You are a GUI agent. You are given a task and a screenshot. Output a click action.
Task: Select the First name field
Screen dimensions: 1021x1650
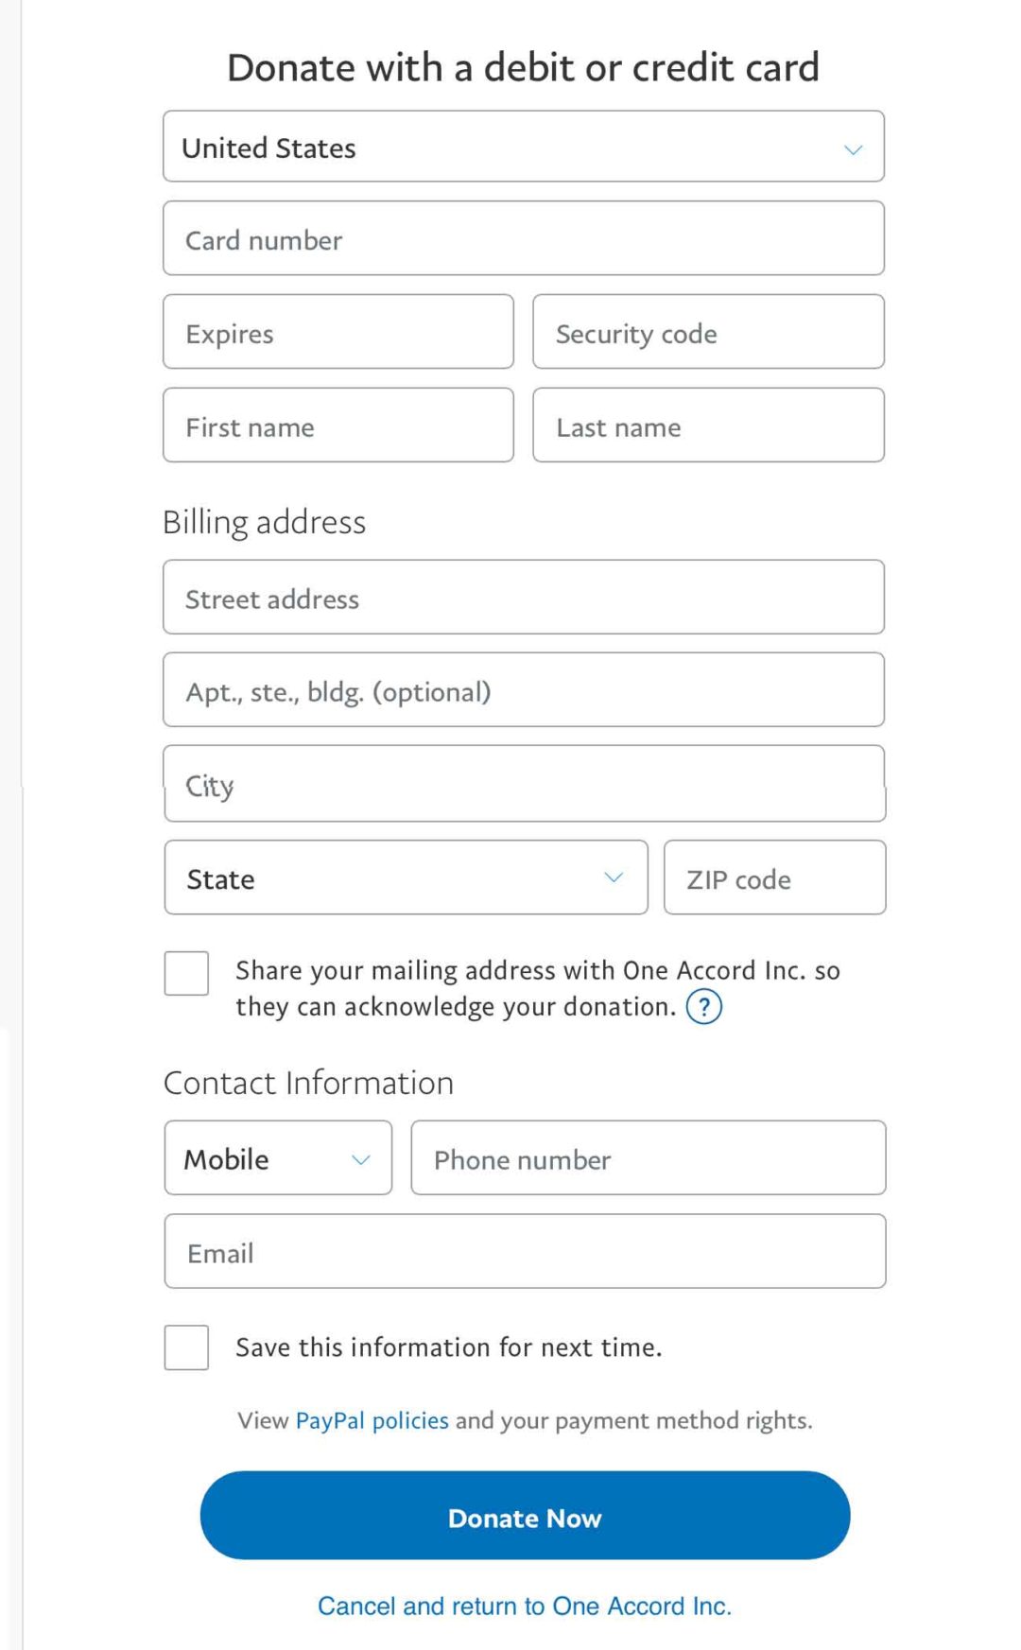click(338, 426)
